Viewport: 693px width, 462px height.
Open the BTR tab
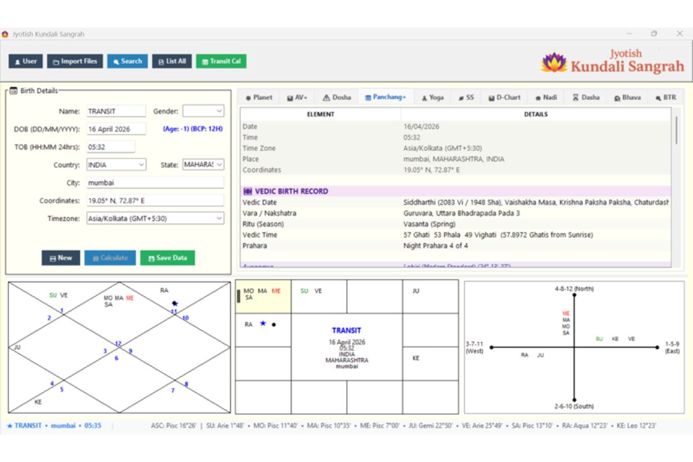(x=666, y=98)
